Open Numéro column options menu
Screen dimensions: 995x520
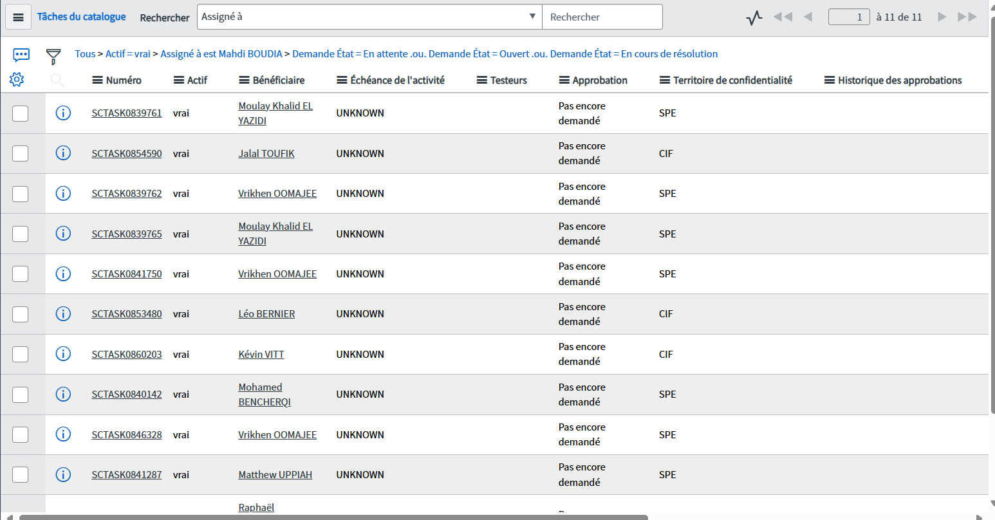click(98, 80)
